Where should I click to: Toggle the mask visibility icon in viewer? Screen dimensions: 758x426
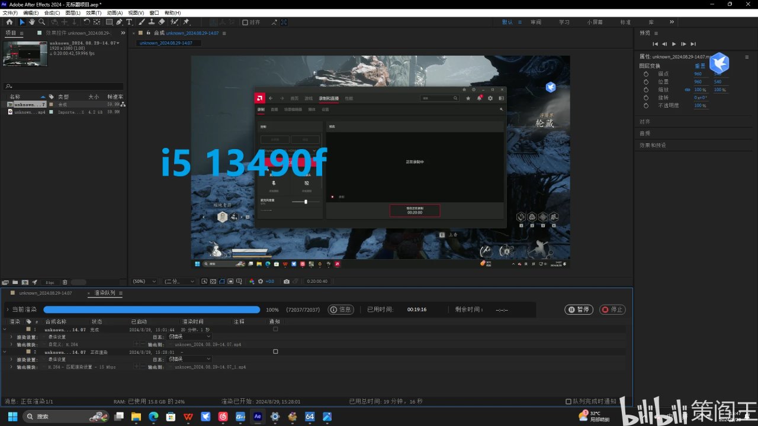222,282
